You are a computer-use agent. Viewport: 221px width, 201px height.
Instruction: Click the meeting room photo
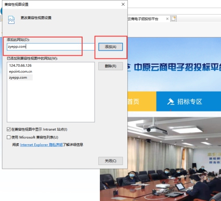click(x=160, y=159)
